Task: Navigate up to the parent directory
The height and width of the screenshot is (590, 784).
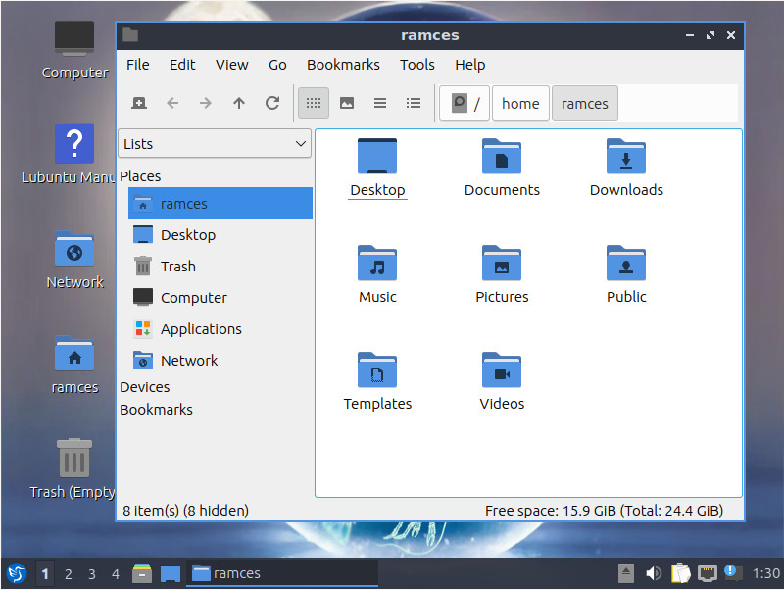Action: point(238,103)
